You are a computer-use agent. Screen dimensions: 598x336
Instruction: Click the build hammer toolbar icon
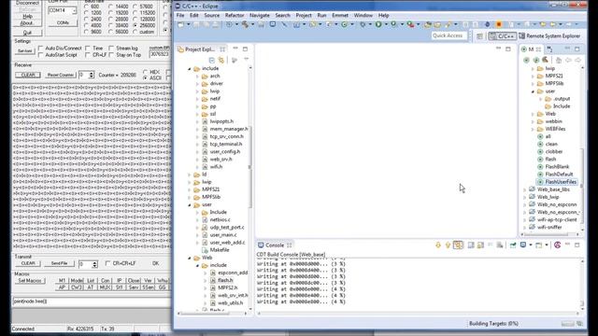click(245, 24)
